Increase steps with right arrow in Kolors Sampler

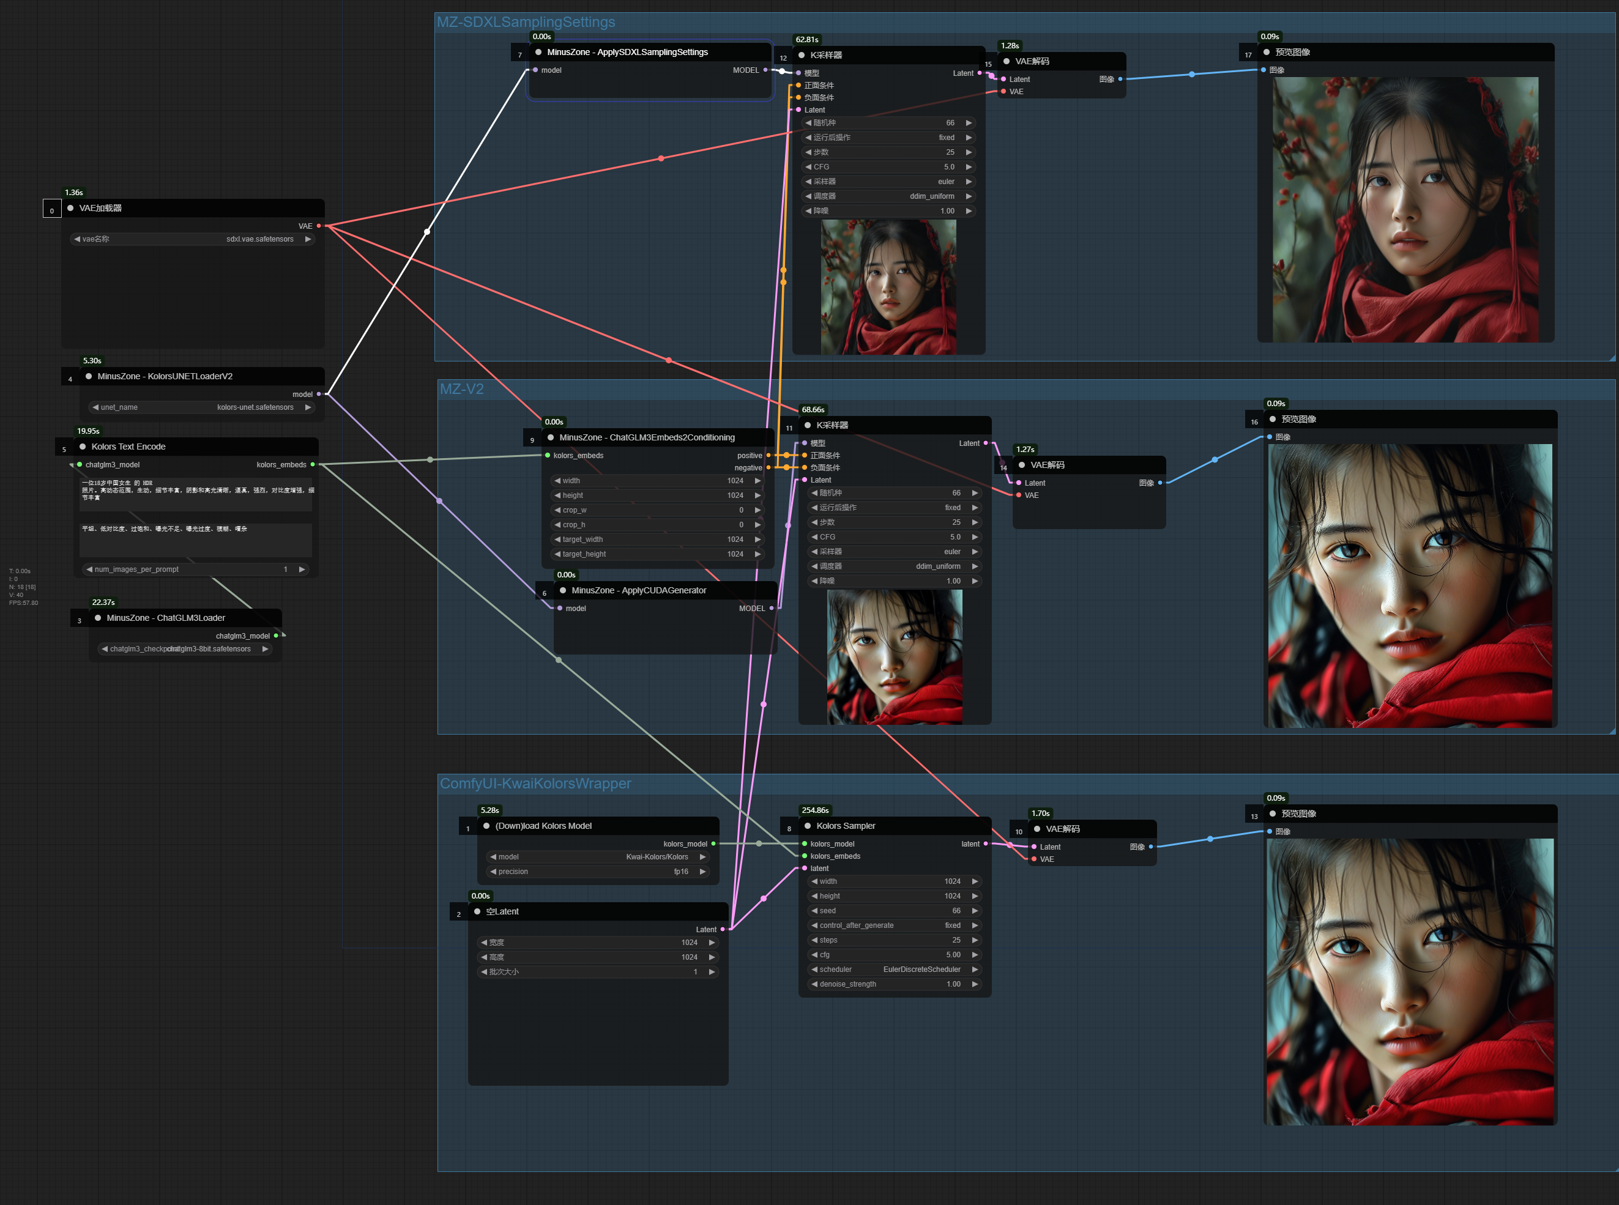tap(975, 940)
